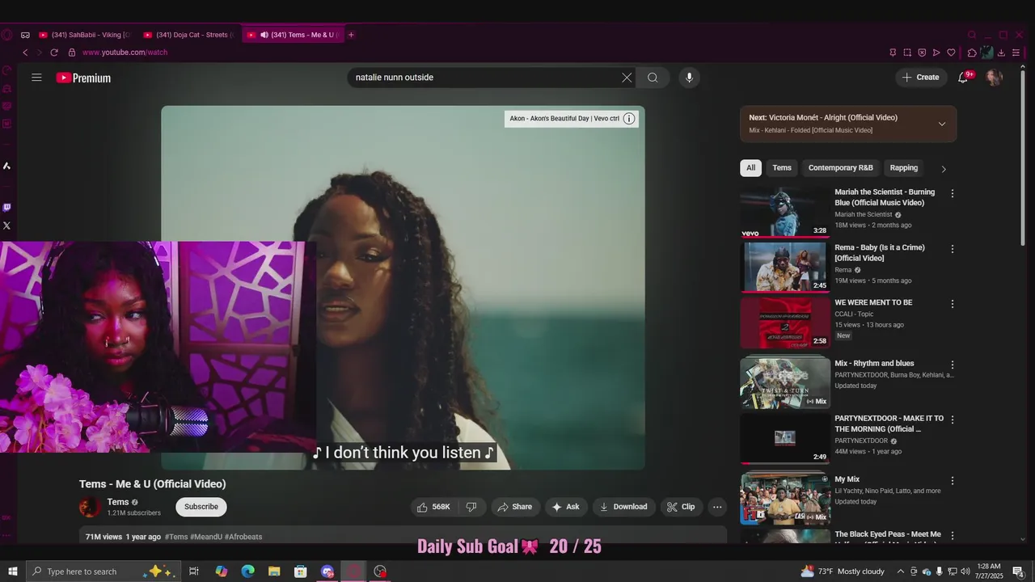Click the #Tems hashtag

pos(176,537)
